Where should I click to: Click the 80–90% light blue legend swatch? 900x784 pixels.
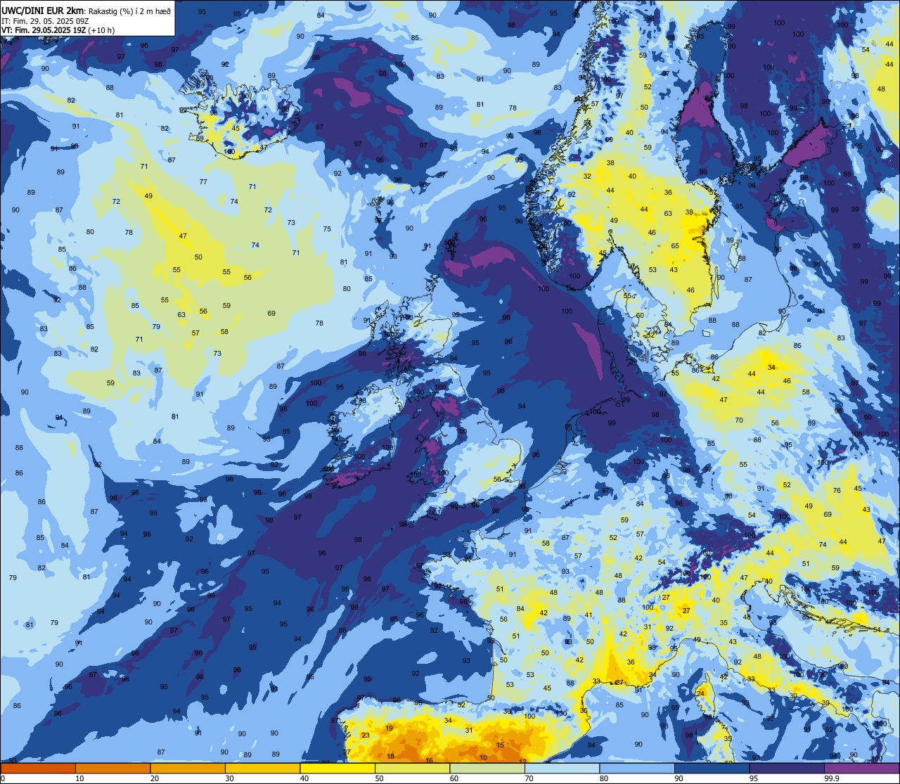coord(637,769)
